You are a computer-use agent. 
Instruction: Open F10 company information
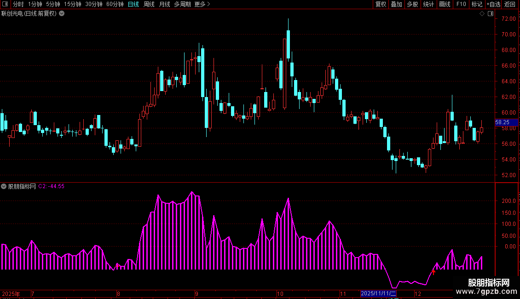(461, 4)
